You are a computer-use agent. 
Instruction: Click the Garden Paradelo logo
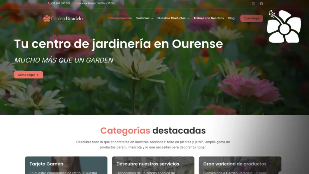tap(63, 18)
